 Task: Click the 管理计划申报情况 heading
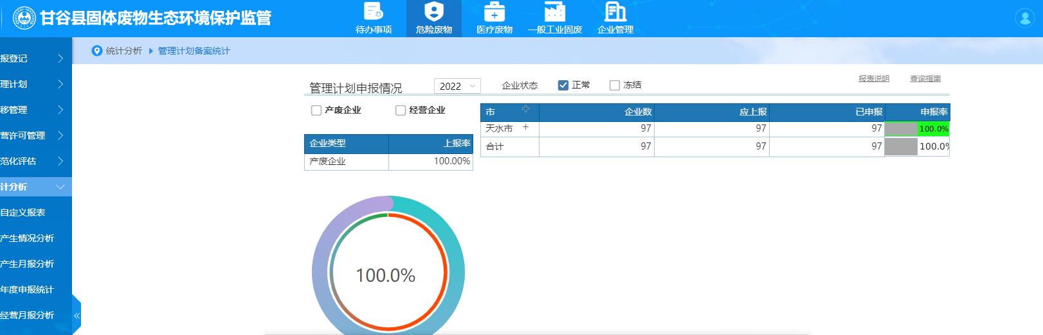click(356, 88)
